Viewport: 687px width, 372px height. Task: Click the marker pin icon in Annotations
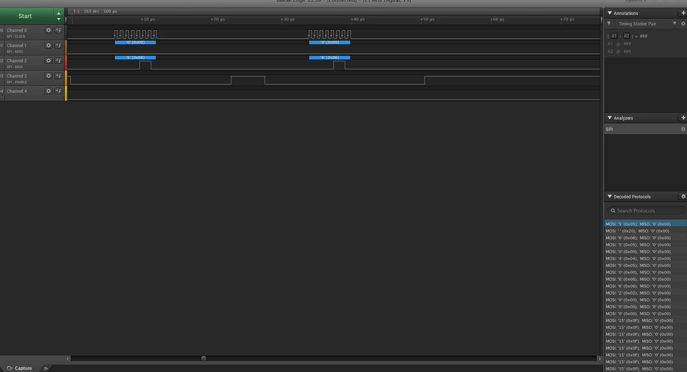609,24
